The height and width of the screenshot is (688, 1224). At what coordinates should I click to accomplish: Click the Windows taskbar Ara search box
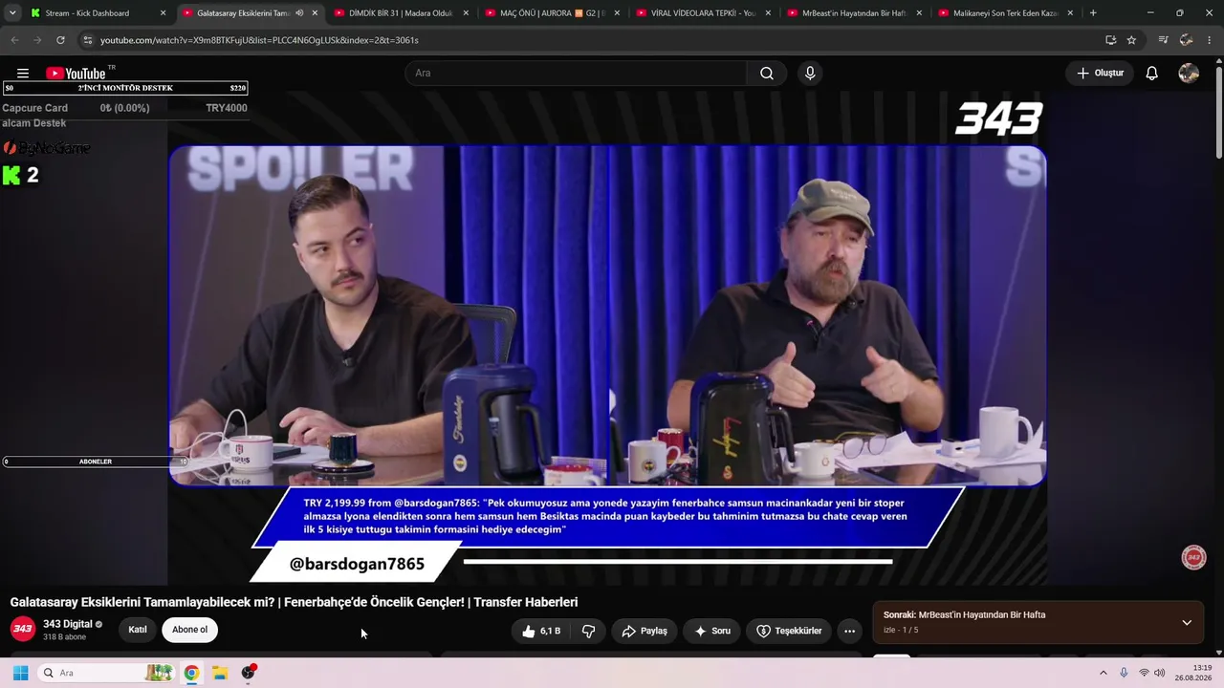click(105, 673)
